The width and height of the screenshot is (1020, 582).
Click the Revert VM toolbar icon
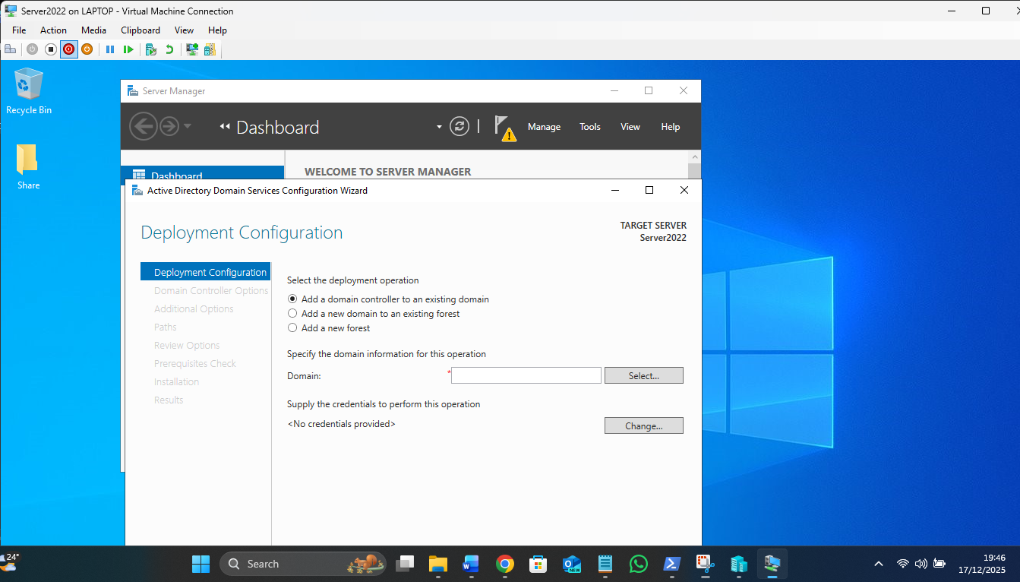tap(169, 49)
